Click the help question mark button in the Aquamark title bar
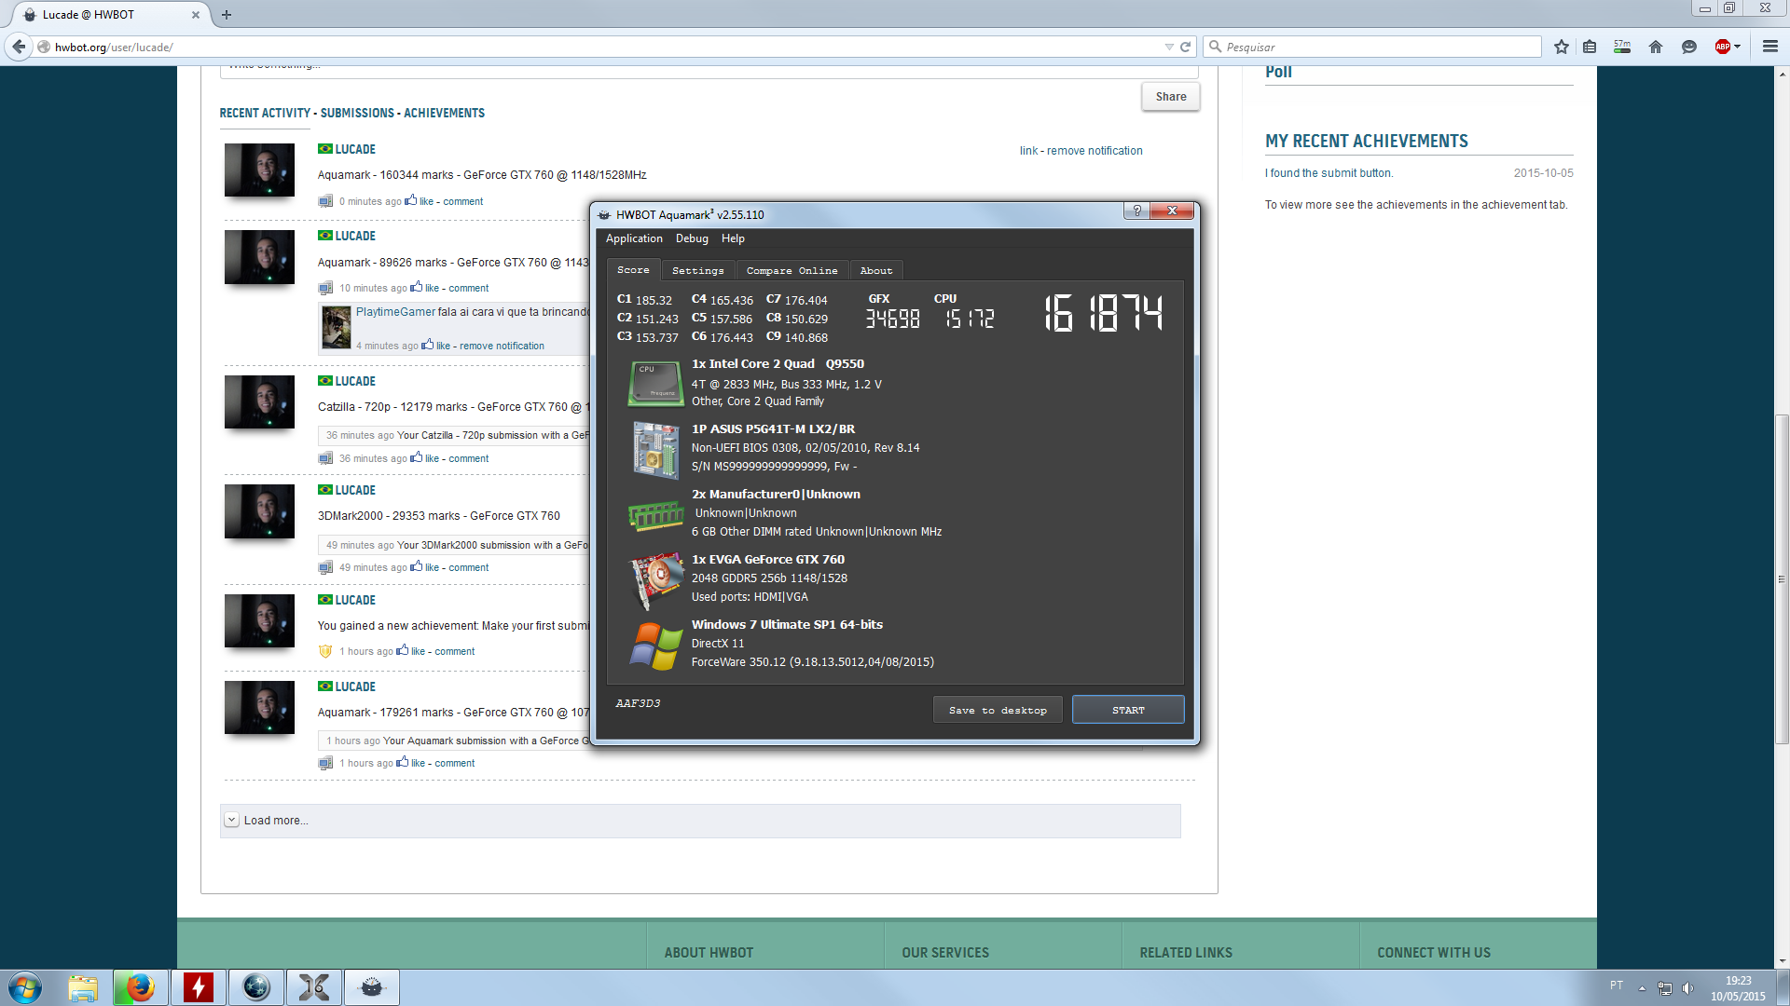1790x1006 pixels. (1136, 211)
